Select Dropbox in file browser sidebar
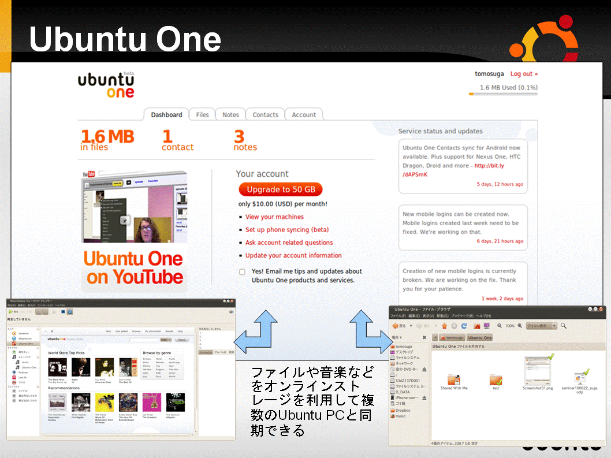 (x=400, y=411)
